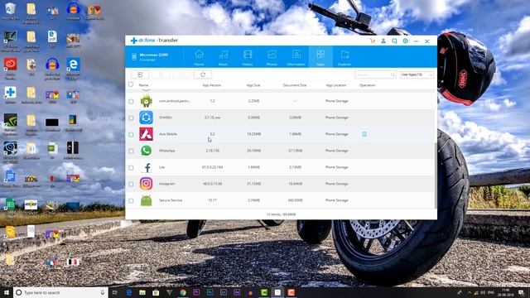Image resolution: width=530 pixels, height=298 pixels.
Task: Click the uninstall icon in Axis Mobile row
Action: [364, 134]
